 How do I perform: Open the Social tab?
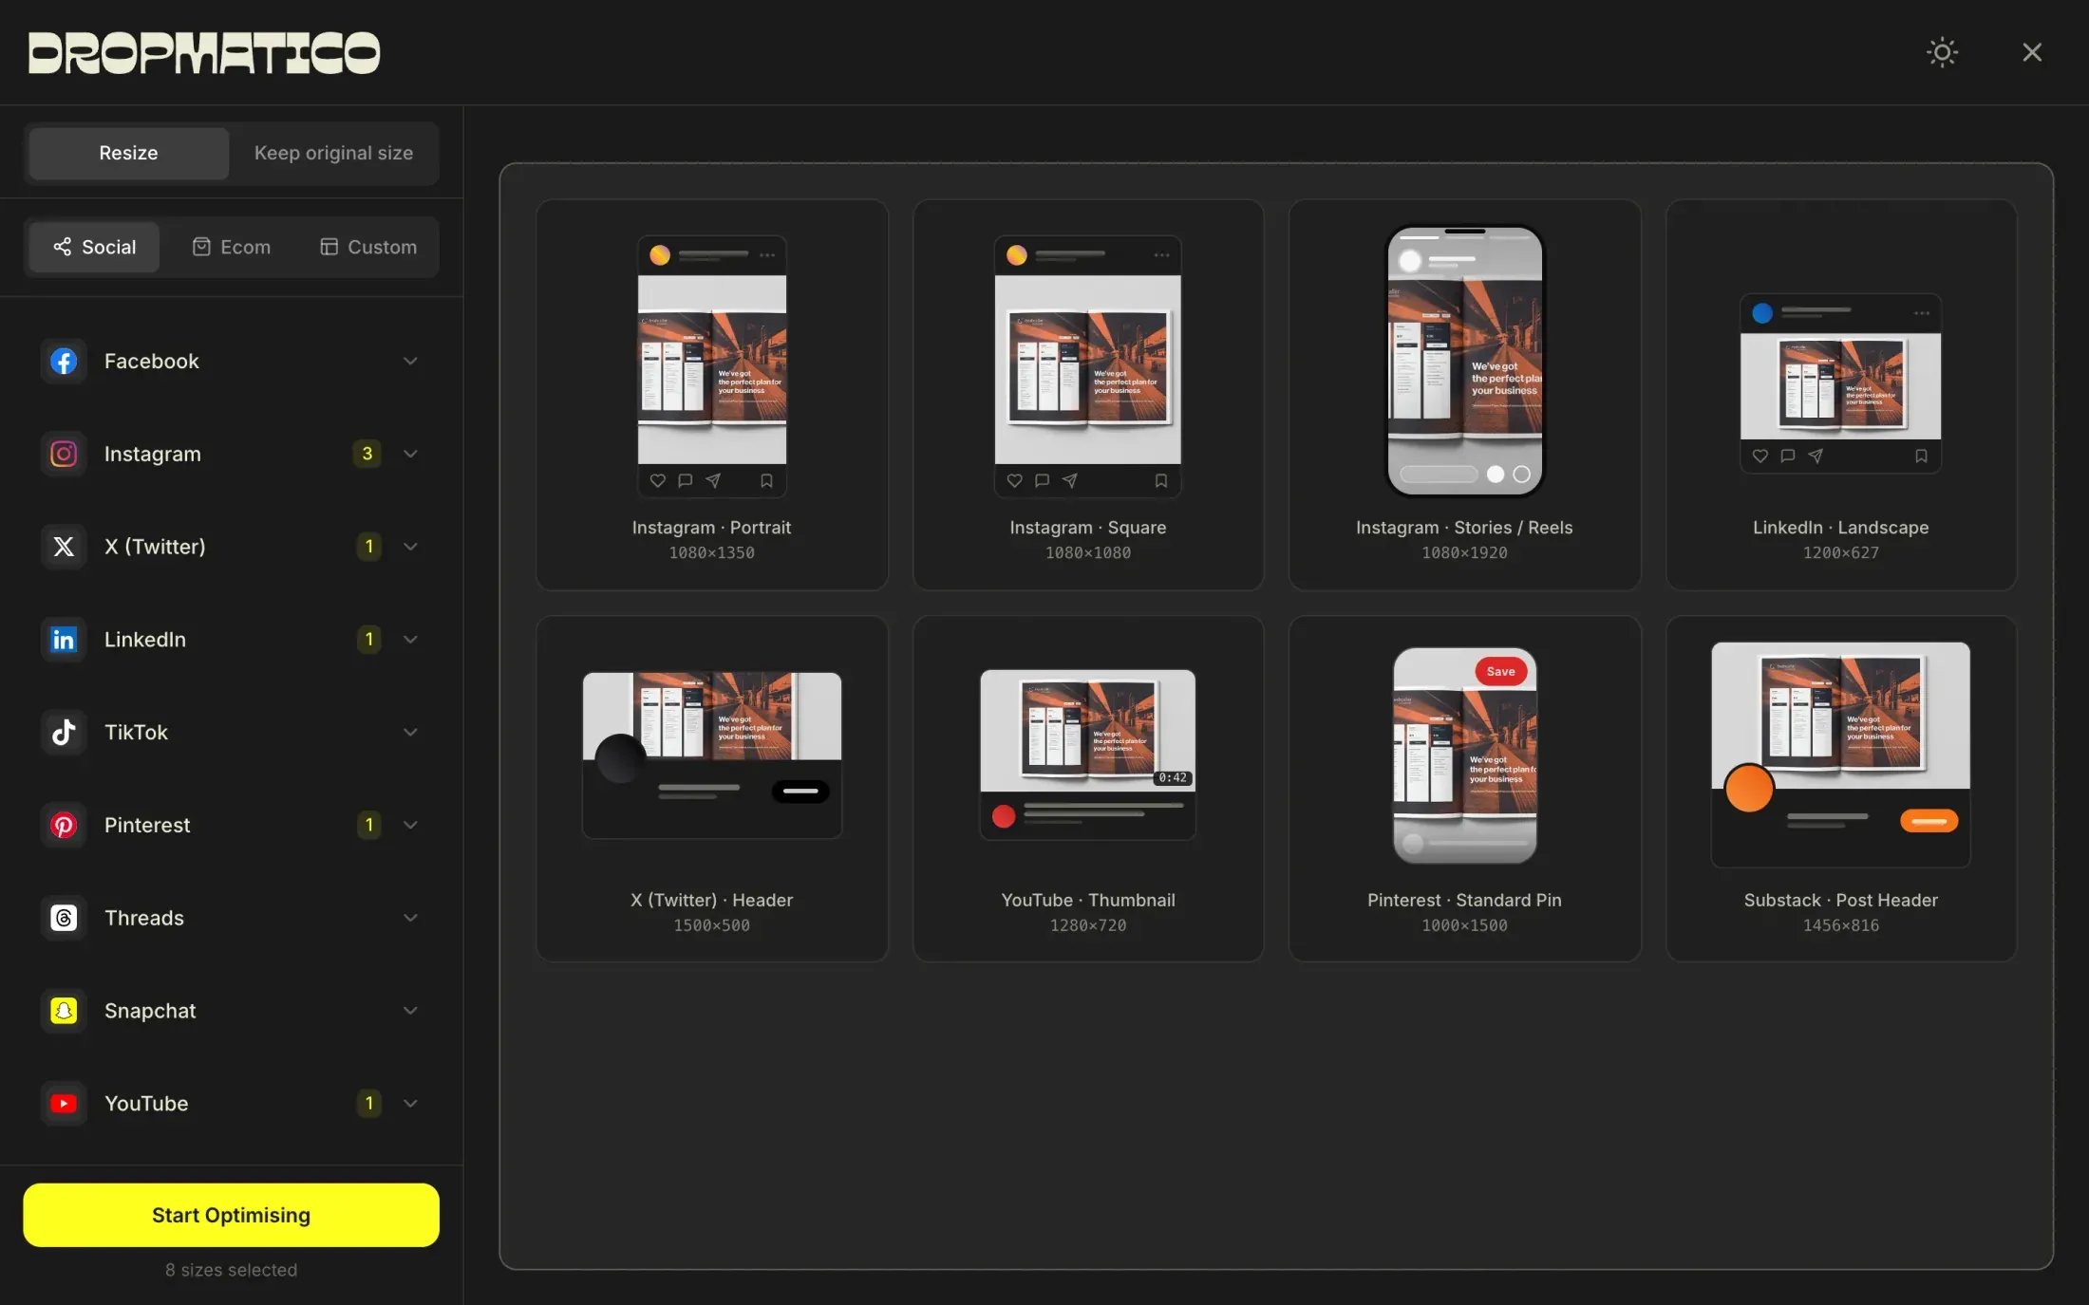point(94,247)
